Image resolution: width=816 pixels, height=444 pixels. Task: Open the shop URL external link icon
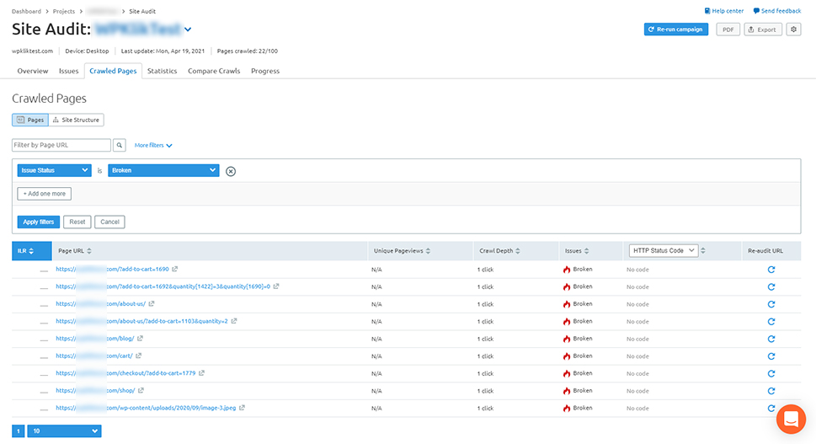point(141,391)
